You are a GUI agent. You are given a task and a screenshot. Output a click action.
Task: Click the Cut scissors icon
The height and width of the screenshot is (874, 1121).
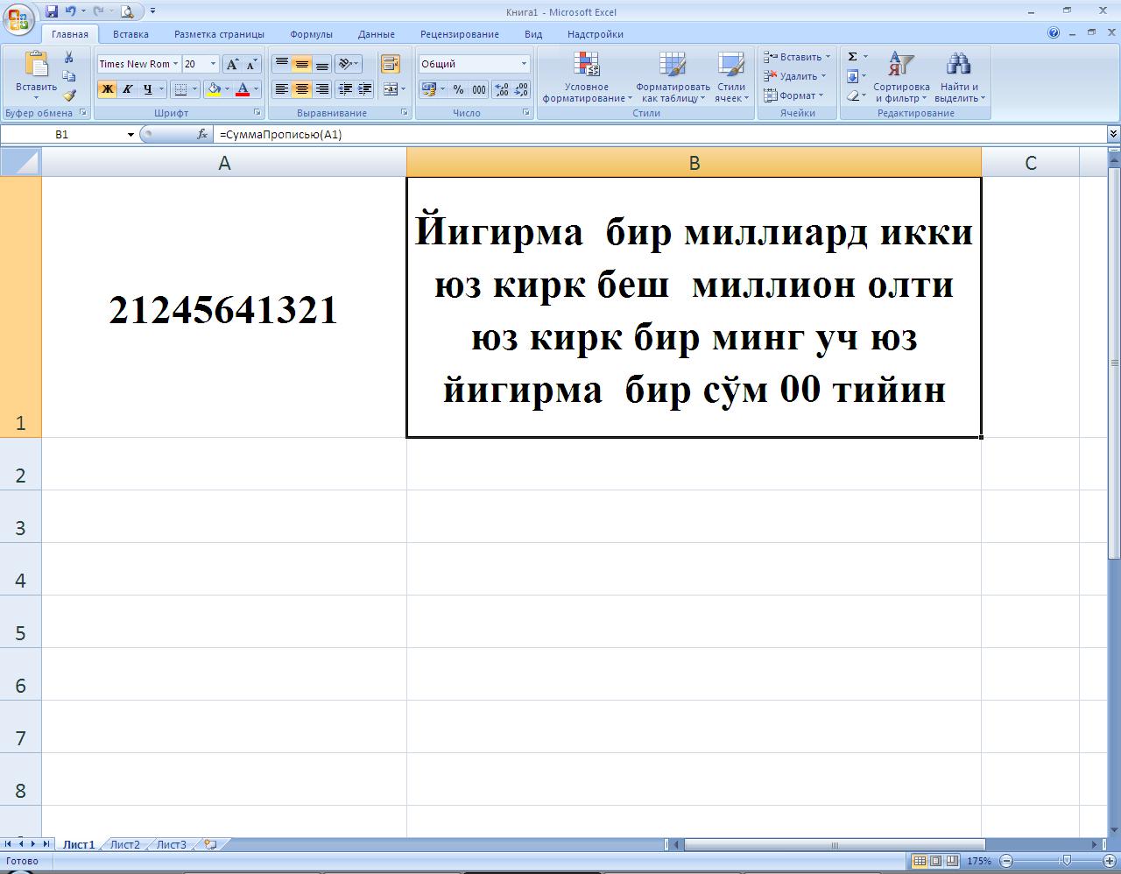pyautogui.click(x=69, y=57)
